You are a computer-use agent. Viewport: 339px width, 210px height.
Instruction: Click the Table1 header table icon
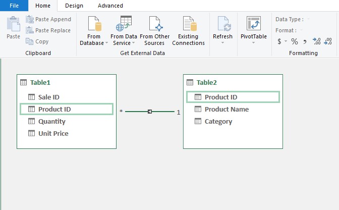23,82
